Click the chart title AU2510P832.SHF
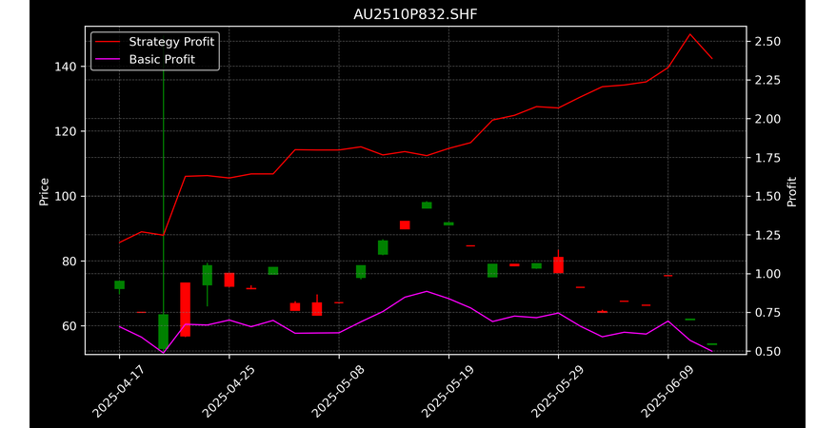The height and width of the screenshot is (428, 836). pyautogui.click(x=415, y=14)
